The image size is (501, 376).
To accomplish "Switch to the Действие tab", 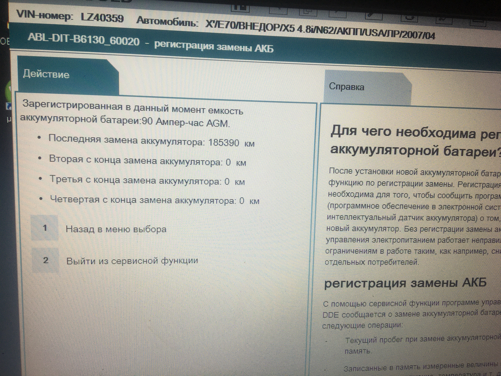I will click(x=46, y=74).
